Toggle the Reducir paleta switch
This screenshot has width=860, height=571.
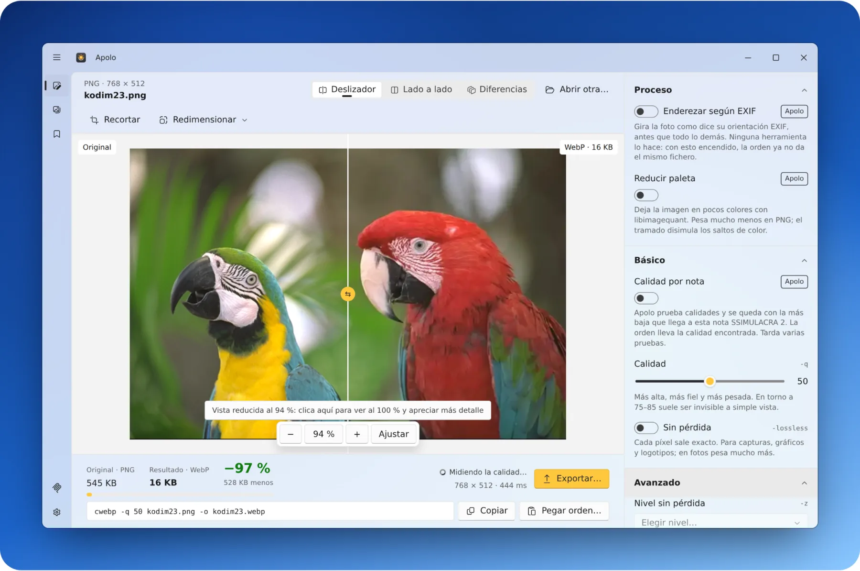point(646,195)
